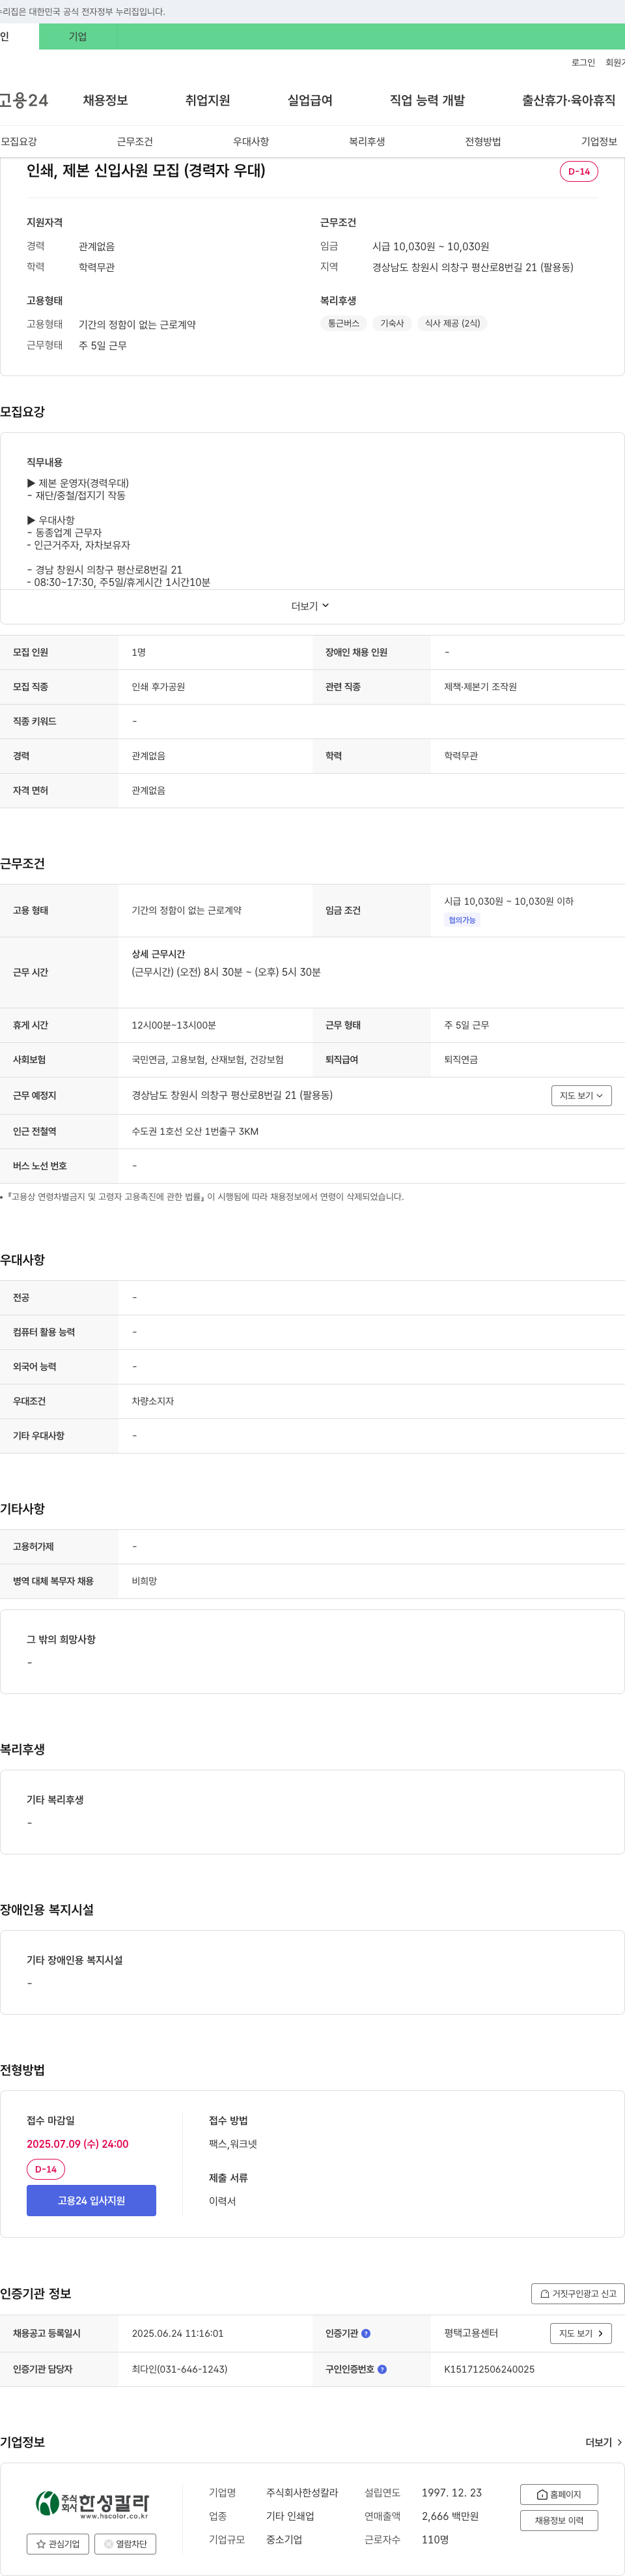
Task: Click the 수도권 1호선 오산 subway info
Action: pos(195,1131)
